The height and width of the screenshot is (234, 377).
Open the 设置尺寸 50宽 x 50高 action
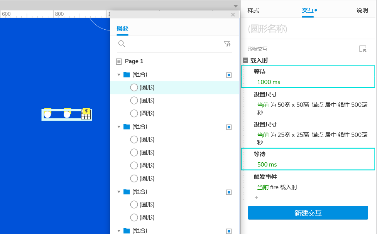tap(308, 103)
